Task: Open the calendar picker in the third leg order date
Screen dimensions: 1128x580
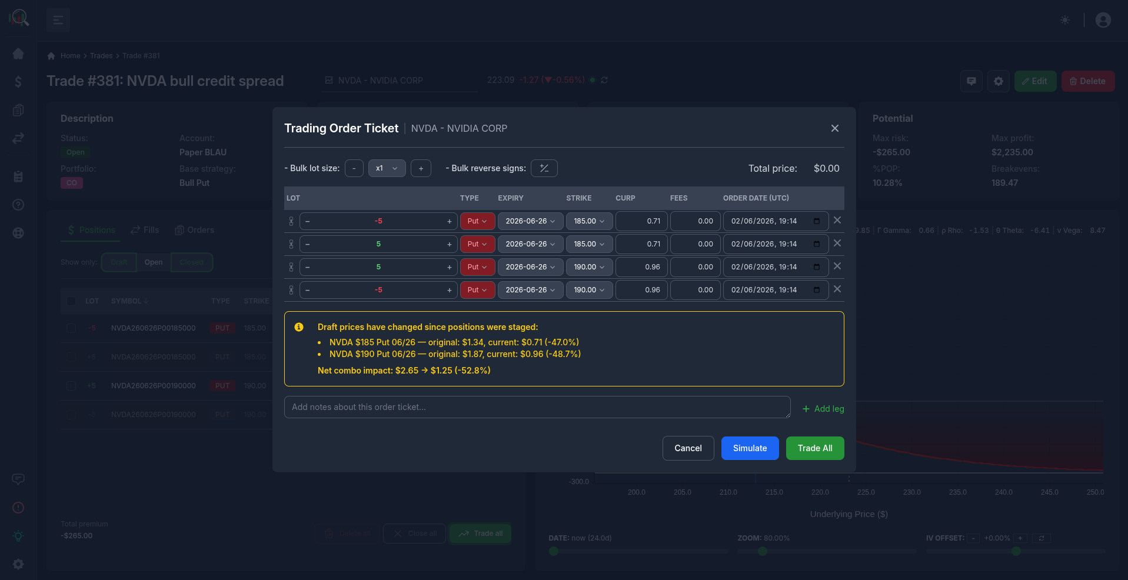Action: tap(817, 267)
